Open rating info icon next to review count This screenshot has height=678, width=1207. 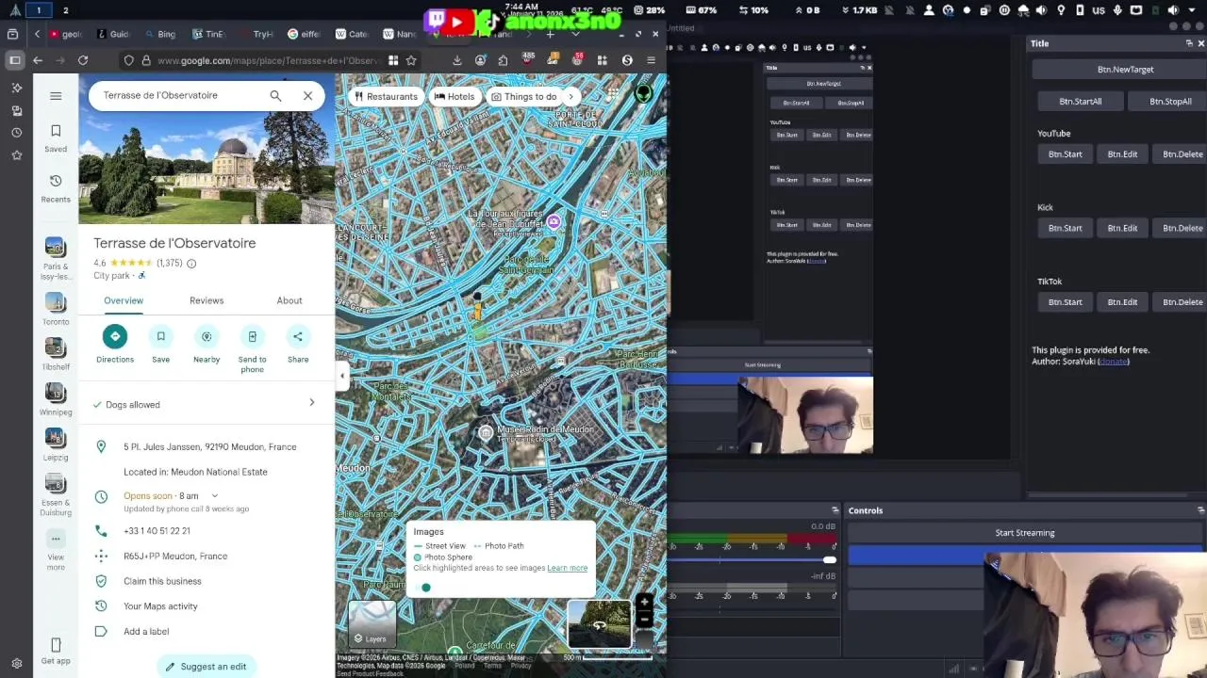[x=191, y=264]
